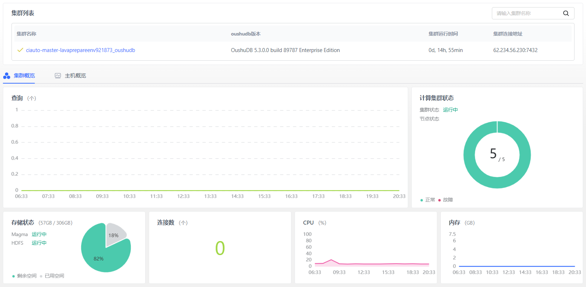586x287 pixels.
Task: Click 20:33 label on query chart
Action: [x=399, y=196]
